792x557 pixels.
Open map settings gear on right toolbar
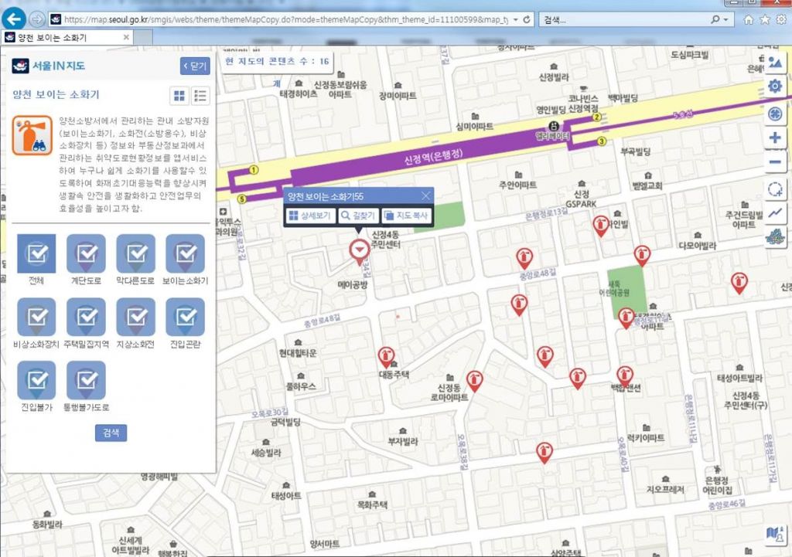tap(776, 87)
